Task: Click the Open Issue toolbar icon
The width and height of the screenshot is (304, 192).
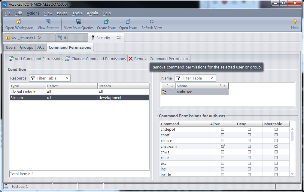Action: click(128, 22)
